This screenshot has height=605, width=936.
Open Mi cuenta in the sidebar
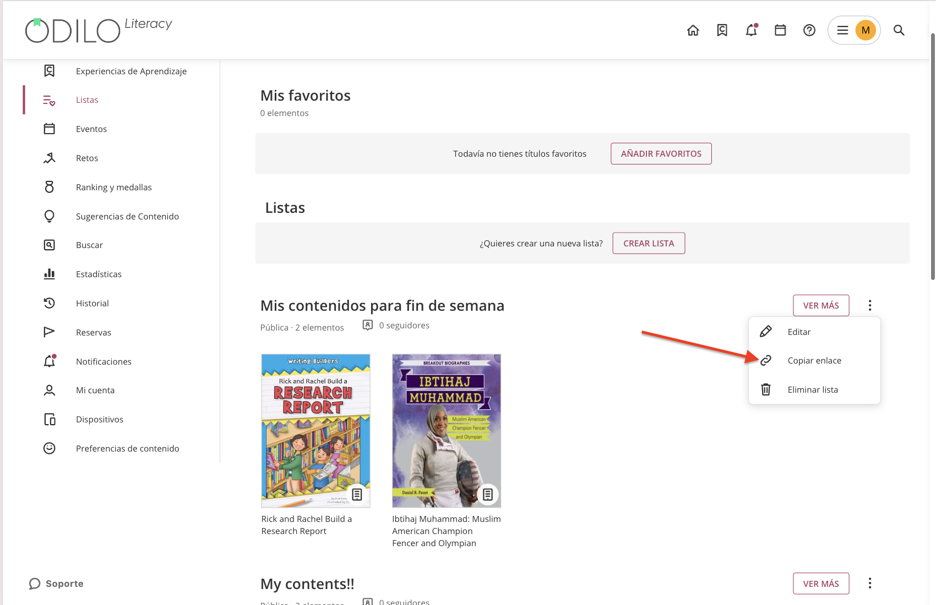pyautogui.click(x=95, y=390)
